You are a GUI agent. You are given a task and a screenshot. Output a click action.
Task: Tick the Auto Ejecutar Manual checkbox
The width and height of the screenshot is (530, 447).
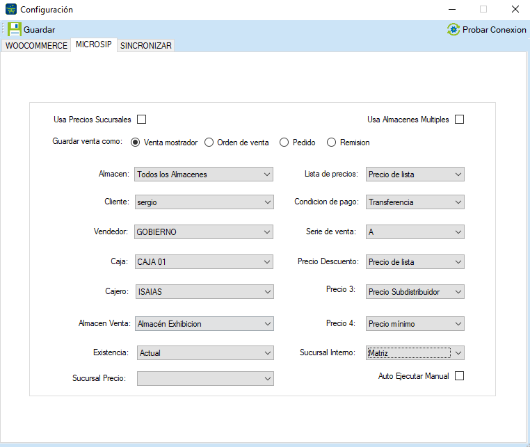pos(459,375)
